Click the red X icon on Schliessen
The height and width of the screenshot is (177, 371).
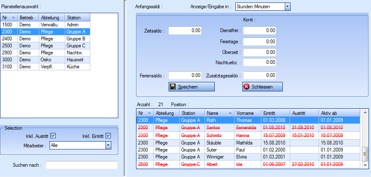point(247,87)
